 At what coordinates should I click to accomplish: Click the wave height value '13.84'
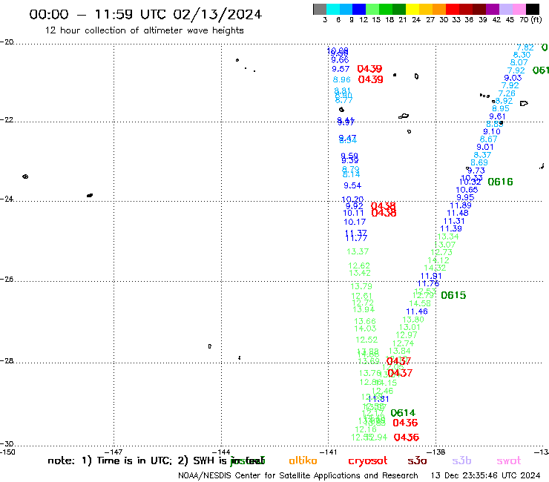[399, 351]
